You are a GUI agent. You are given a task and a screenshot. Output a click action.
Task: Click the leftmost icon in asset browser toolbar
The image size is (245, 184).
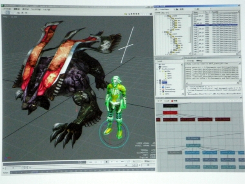156,9
